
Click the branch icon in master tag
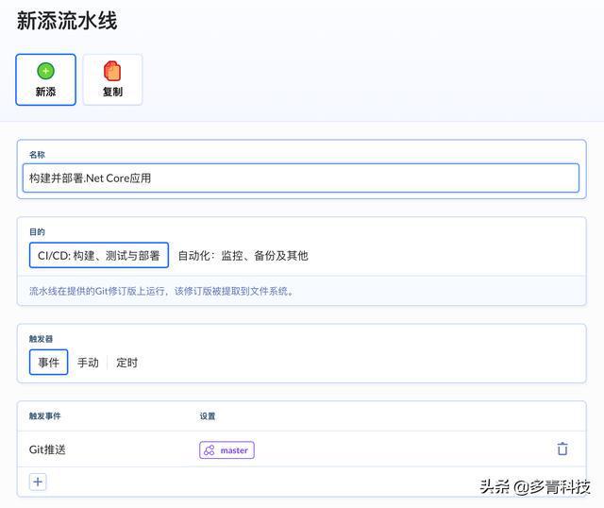[x=210, y=450]
